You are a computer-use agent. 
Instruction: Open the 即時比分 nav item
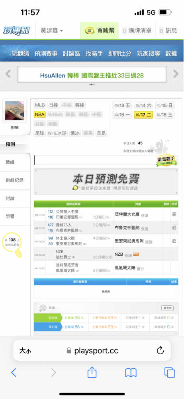(x=120, y=53)
